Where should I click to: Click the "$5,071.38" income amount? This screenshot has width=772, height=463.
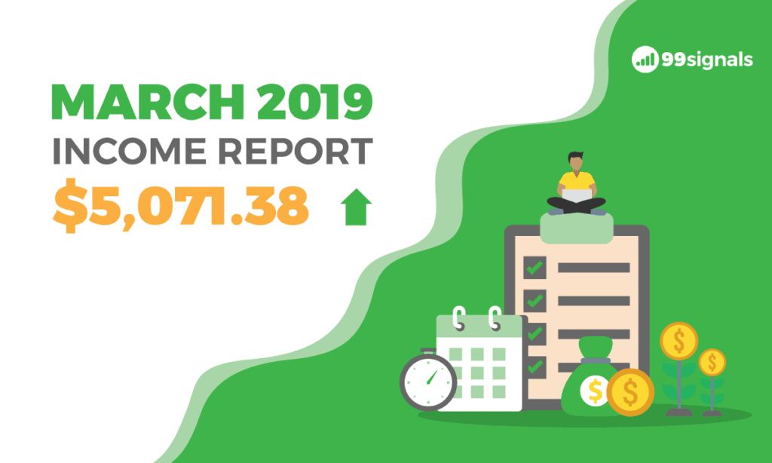coord(181,204)
